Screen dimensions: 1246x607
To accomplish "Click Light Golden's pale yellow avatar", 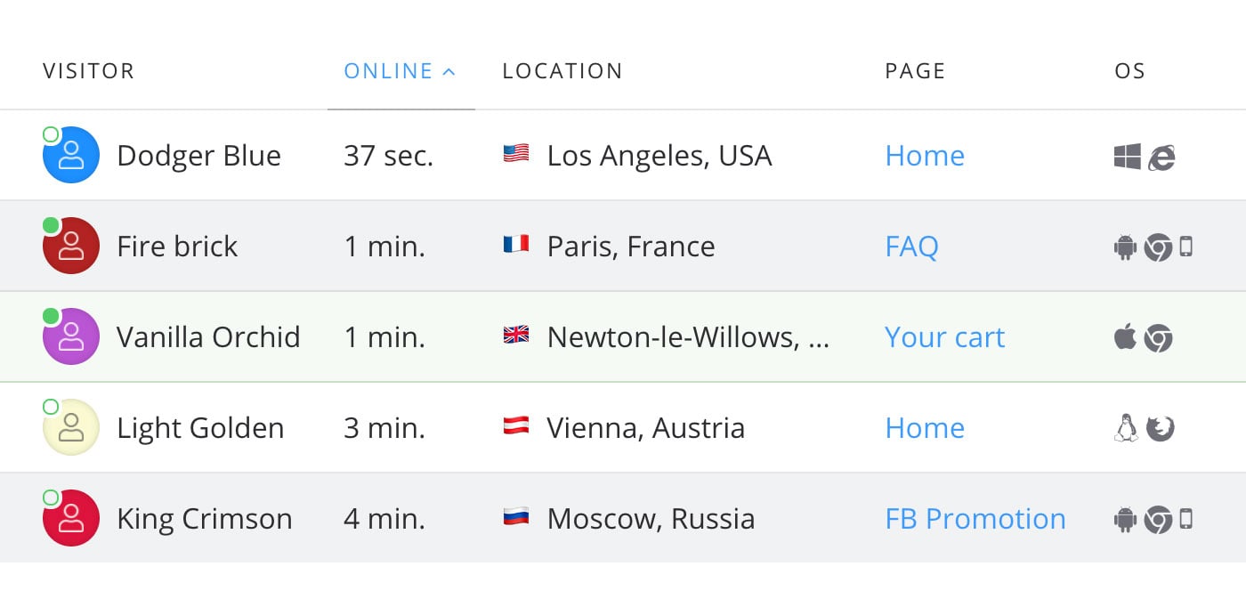I will [x=70, y=428].
